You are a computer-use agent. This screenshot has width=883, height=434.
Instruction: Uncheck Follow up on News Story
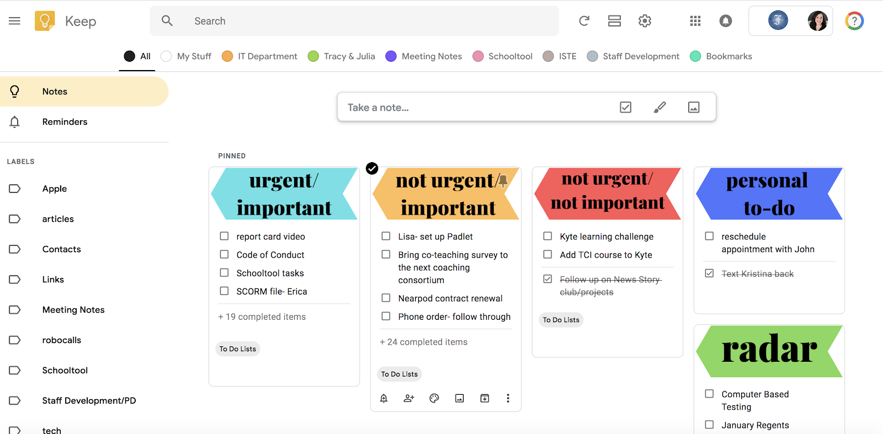pos(547,279)
